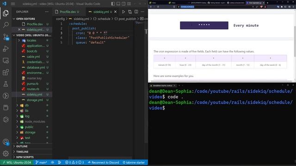Screen dimensions: 296x166
Task: Click line 3 cron value in editor
Action: pyautogui.click(x=97, y=33)
